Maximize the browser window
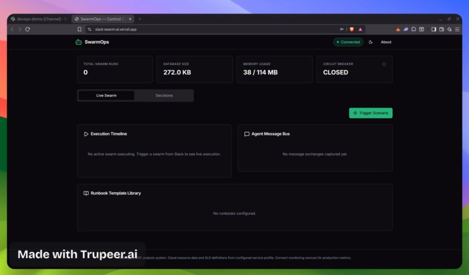469x275 pixels. coord(449,19)
